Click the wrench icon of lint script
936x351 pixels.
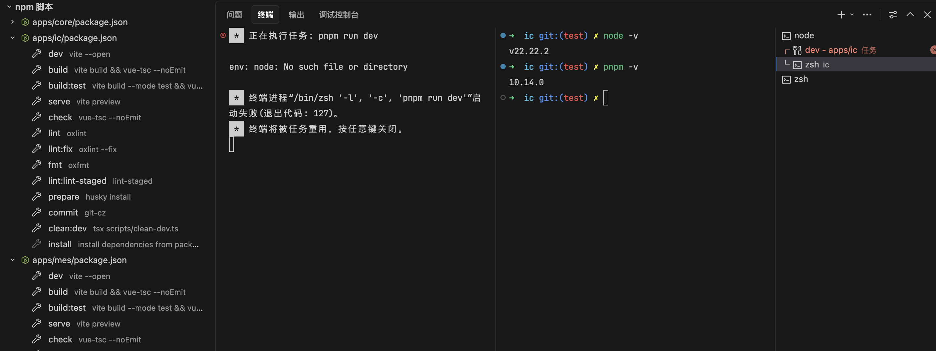coord(37,133)
